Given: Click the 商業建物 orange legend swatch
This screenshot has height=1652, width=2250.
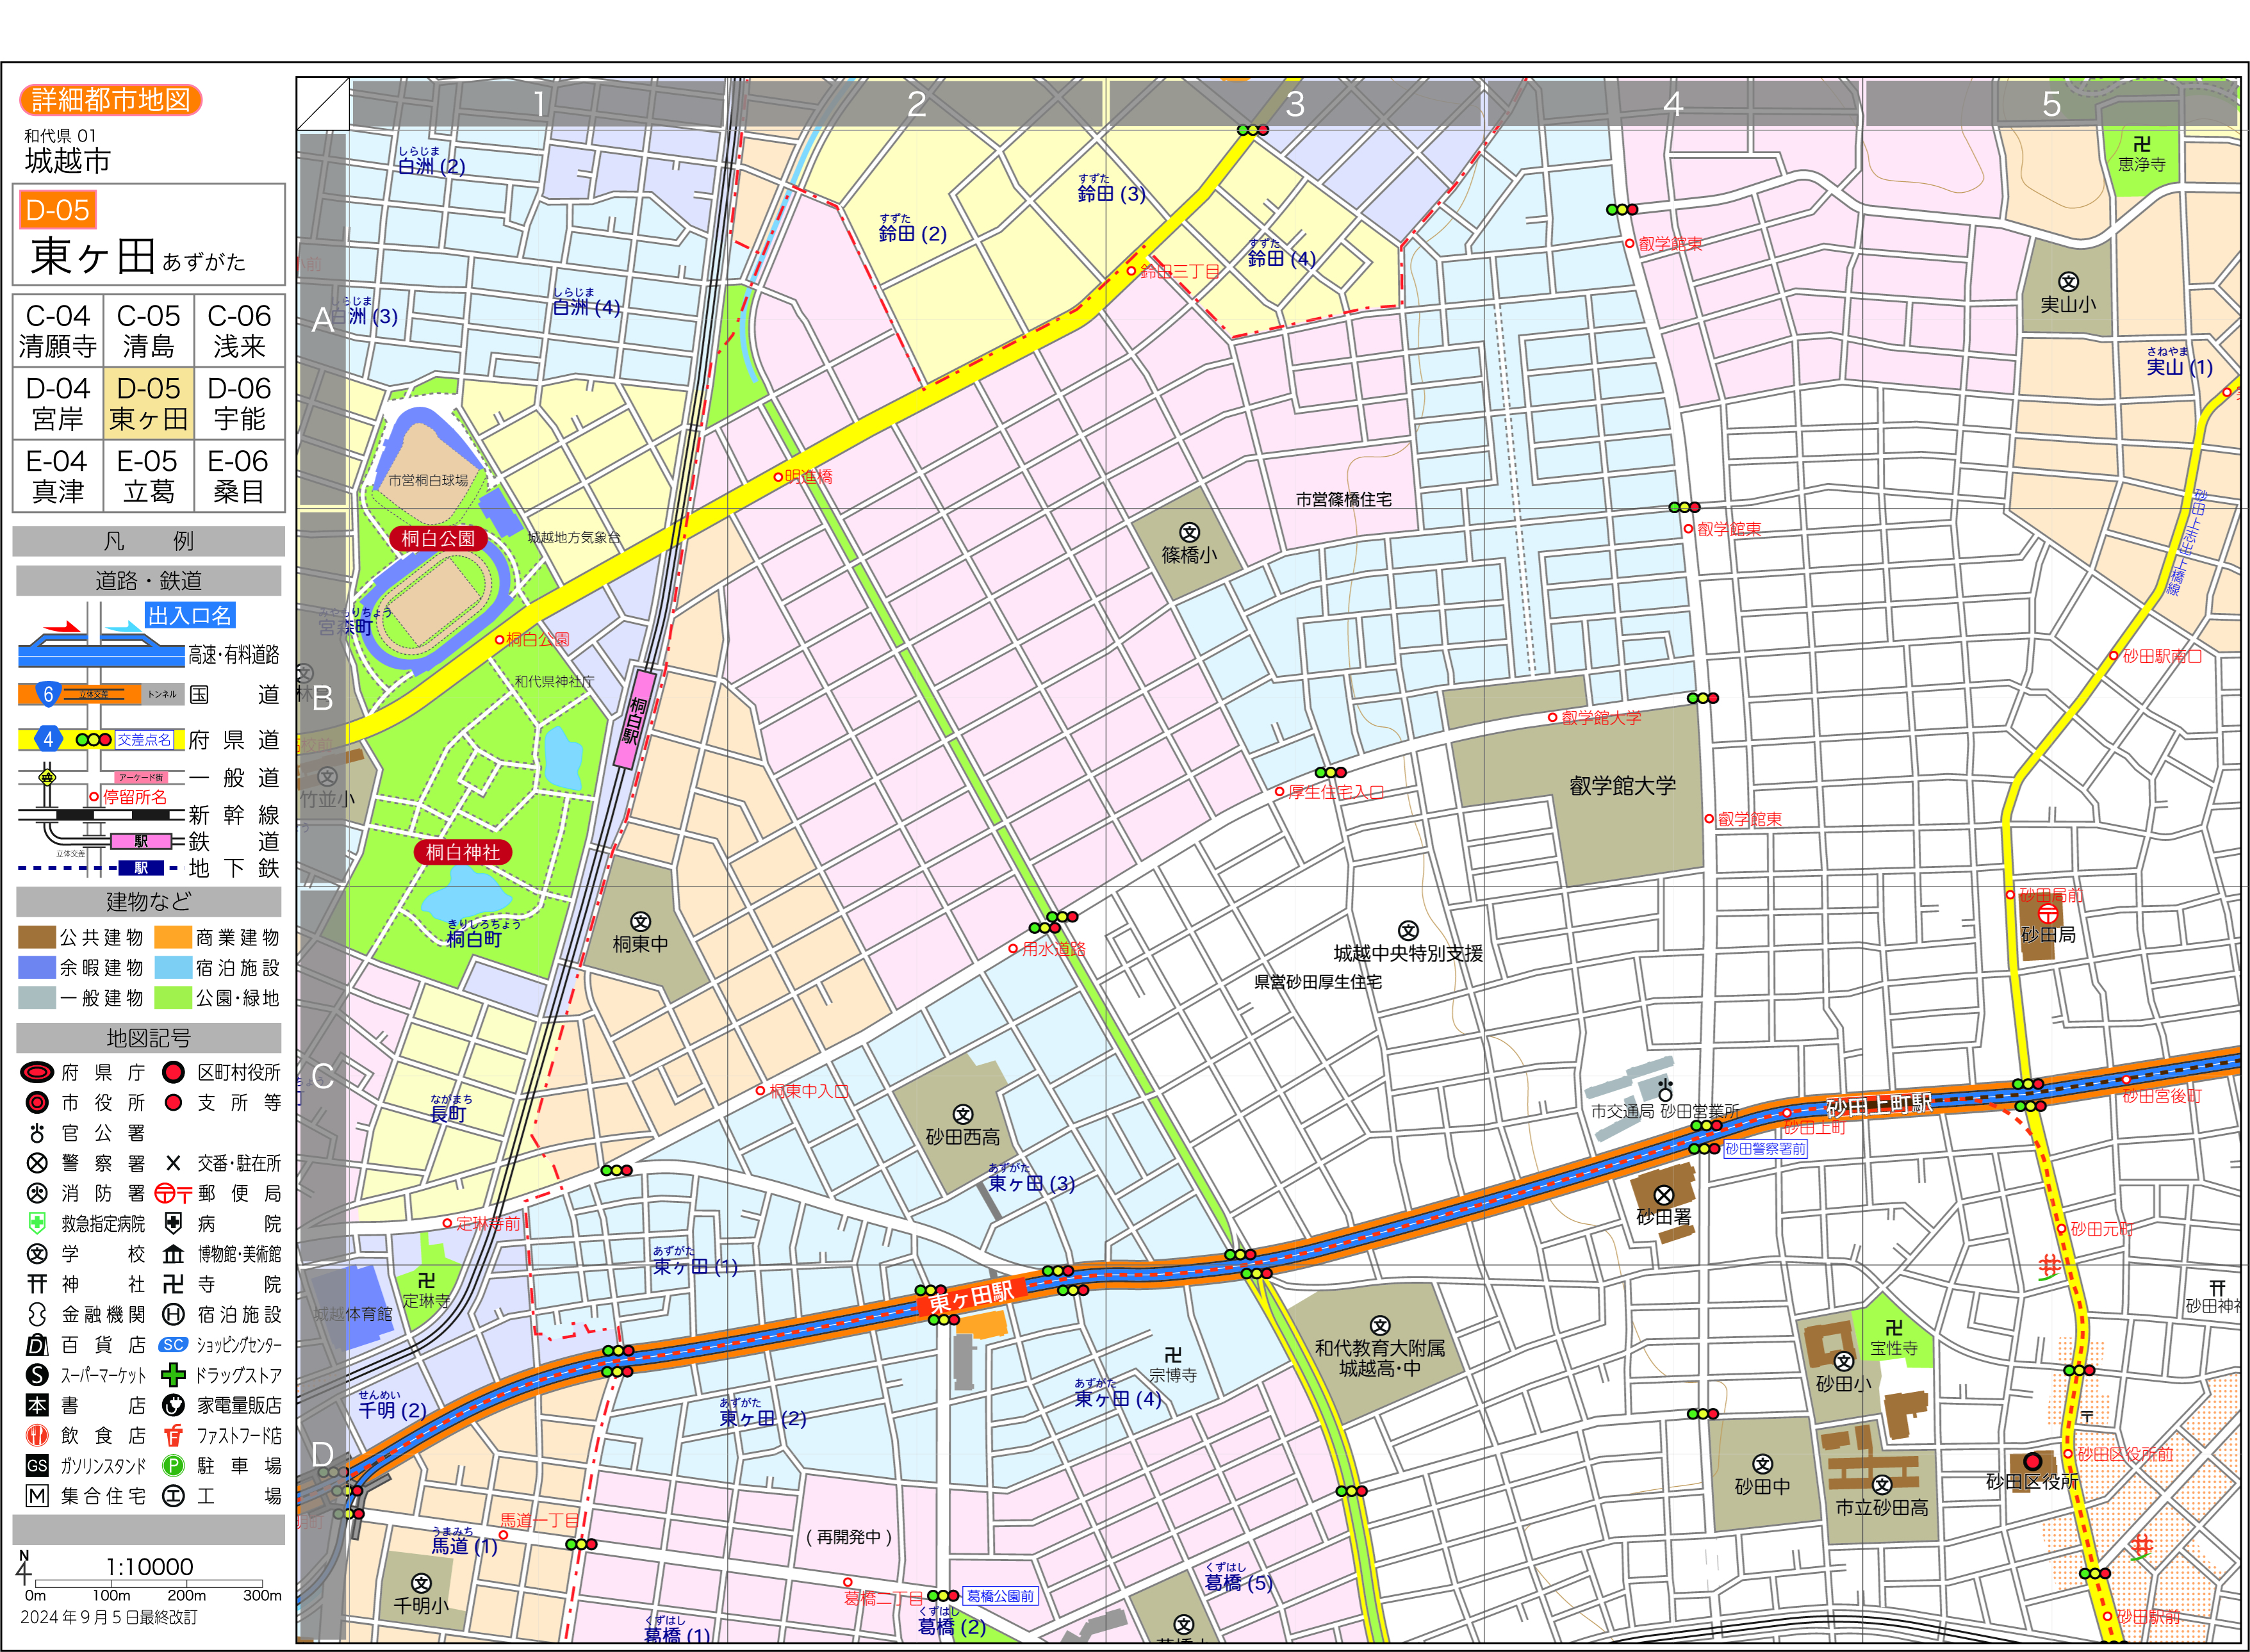Looking at the screenshot, I should [x=173, y=937].
